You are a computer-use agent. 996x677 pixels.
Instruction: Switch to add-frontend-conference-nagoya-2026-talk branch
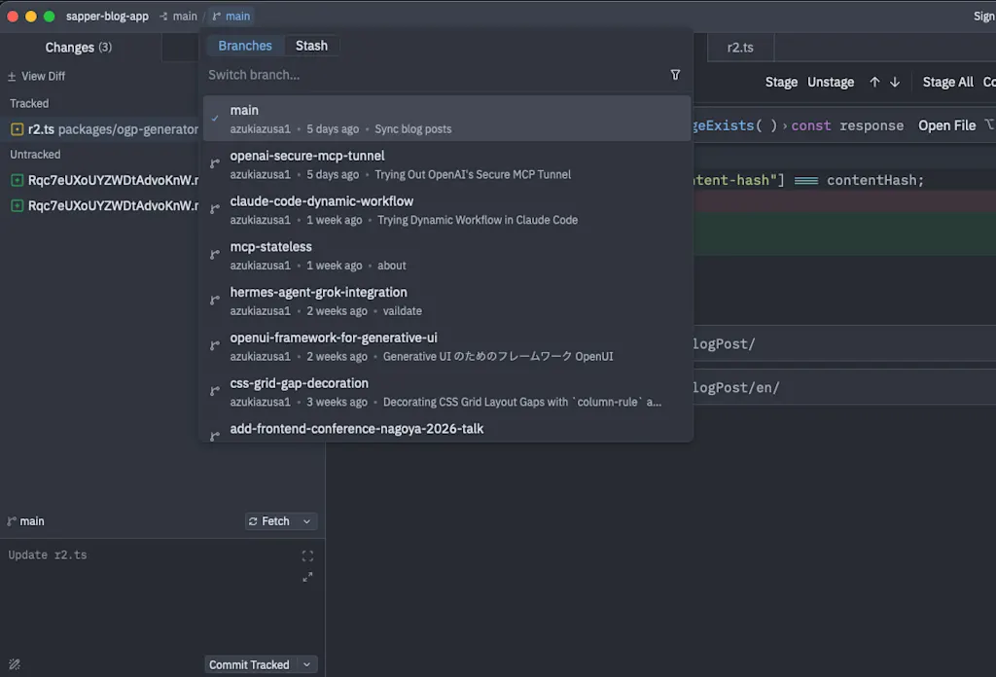tap(447, 429)
